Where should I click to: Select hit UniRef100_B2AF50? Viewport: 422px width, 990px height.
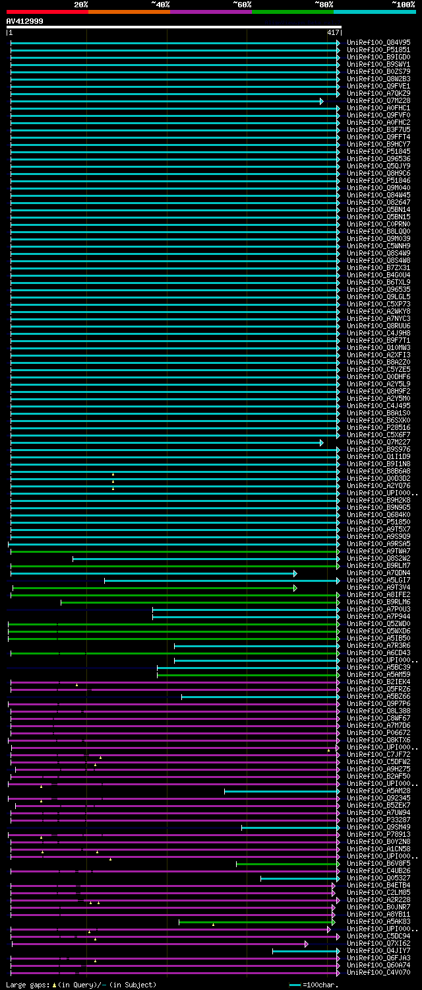point(378,776)
